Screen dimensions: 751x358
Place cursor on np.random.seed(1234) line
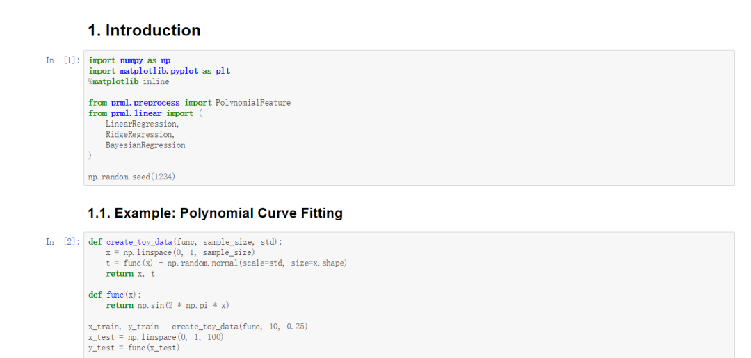(x=131, y=177)
